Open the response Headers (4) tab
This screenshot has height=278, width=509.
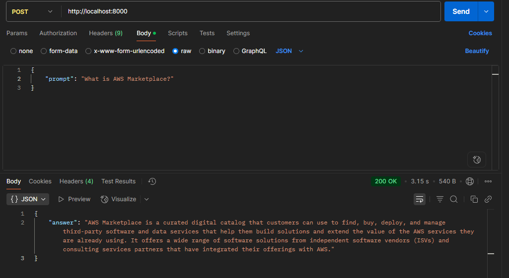pyautogui.click(x=76, y=181)
